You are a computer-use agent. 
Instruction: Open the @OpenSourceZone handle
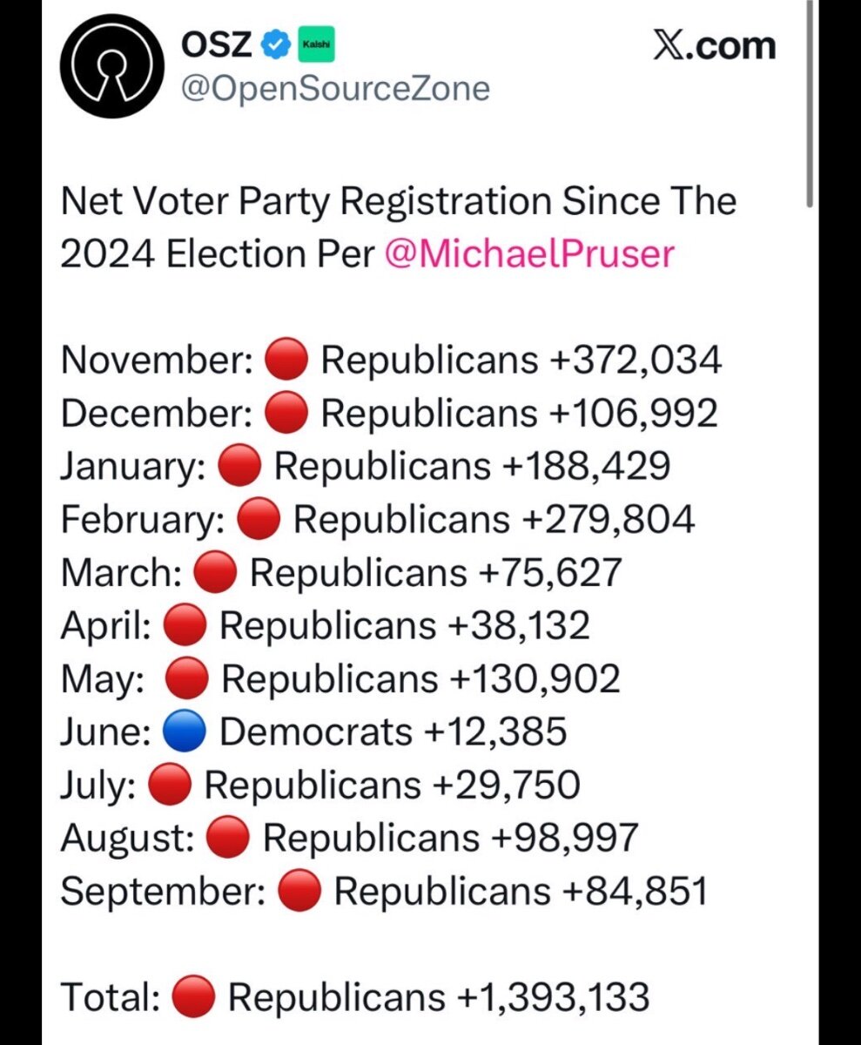[x=334, y=89]
